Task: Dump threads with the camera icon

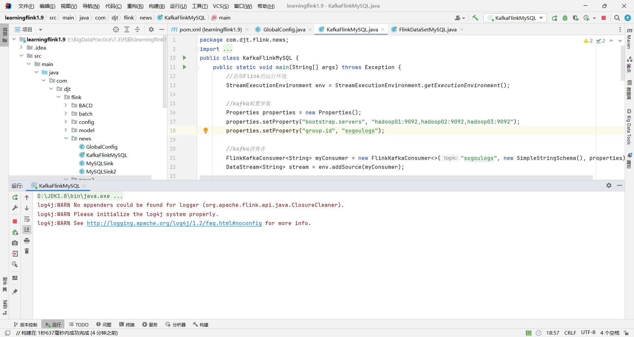Action: pos(15,243)
